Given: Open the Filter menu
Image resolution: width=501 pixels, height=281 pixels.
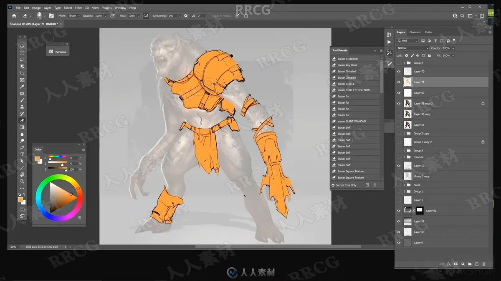Looking at the screenshot, I should coord(78,8).
